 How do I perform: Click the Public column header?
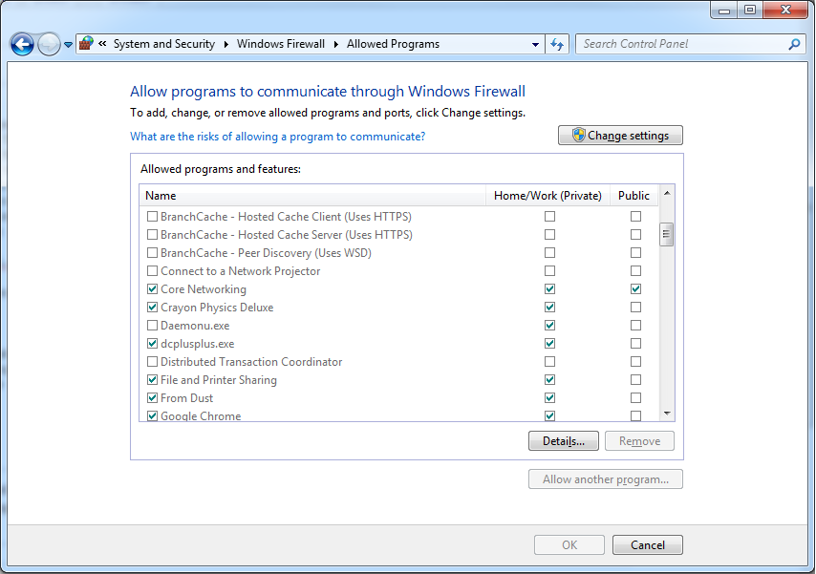(633, 196)
